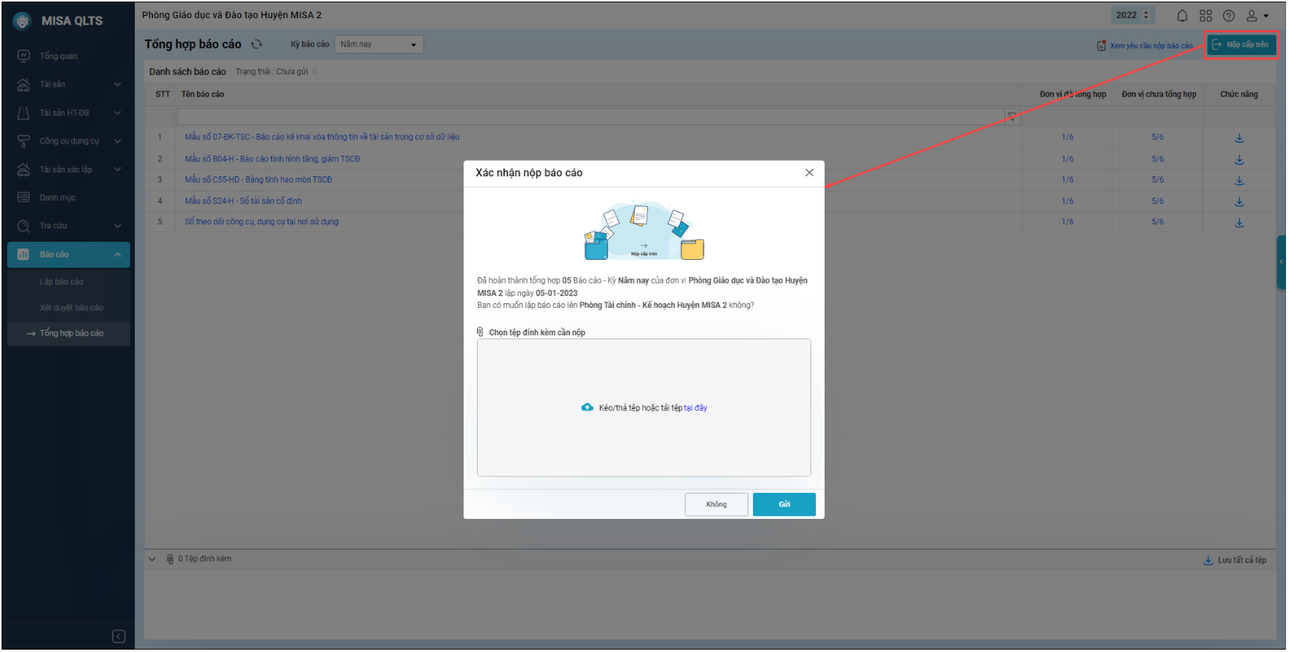Click the Công cụ dụng cụ icon

pyautogui.click(x=24, y=141)
